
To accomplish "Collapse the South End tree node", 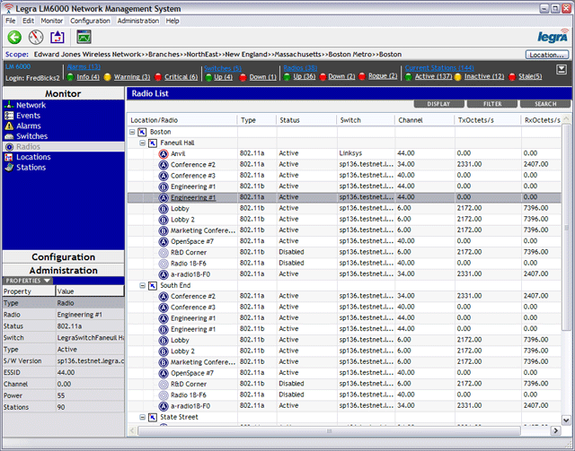I will (142, 285).
